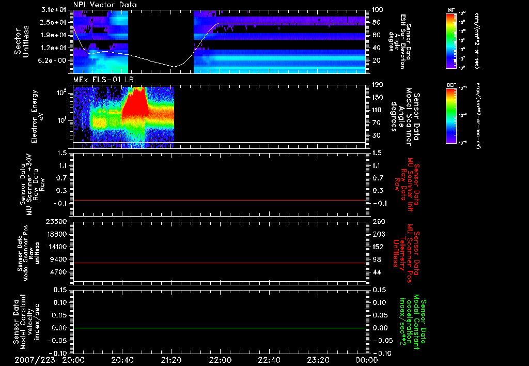Image resolution: width=529 pixels, height=366 pixels.
Task: Click the "2007/223" date label
Action: (x=35, y=360)
